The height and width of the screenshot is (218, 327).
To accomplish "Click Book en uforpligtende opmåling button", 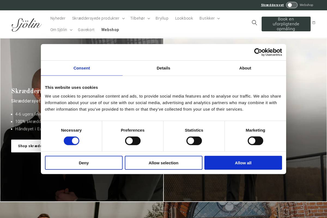I will [x=286, y=24].
